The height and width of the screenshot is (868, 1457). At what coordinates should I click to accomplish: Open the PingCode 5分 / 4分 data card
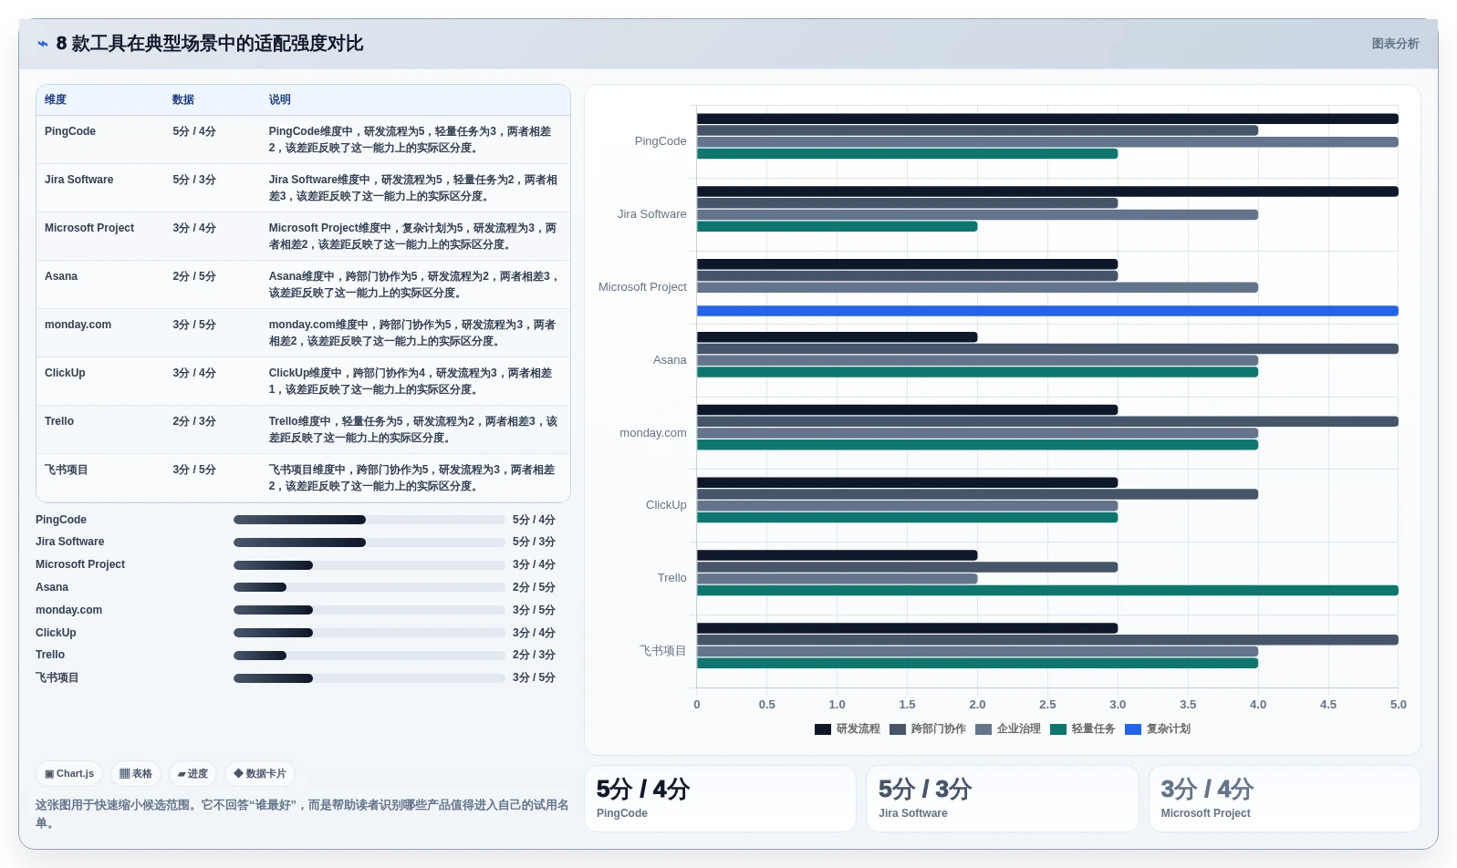point(721,799)
